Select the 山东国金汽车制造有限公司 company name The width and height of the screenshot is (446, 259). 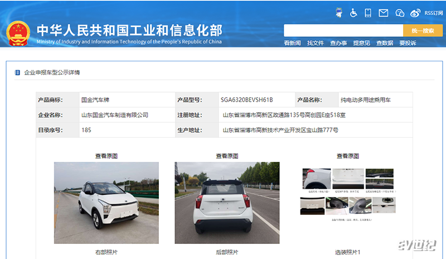coord(115,115)
